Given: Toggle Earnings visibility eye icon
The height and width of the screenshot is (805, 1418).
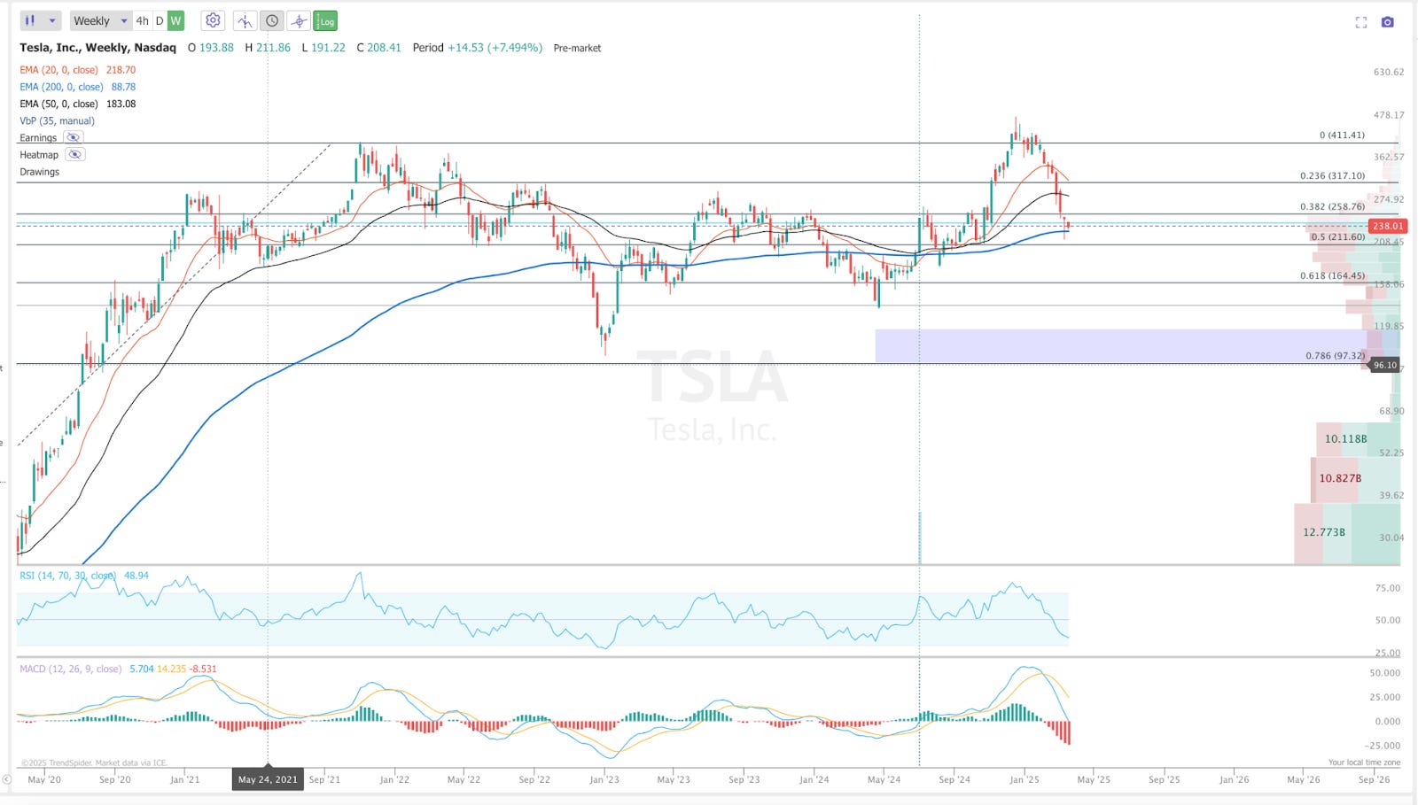Looking at the screenshot, I should 74,137.
